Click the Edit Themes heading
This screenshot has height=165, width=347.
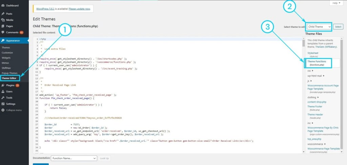44,19
